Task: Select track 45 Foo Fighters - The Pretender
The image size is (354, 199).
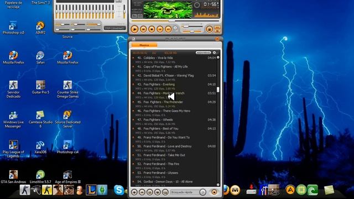Action: pyautogui.click(x=174, y=104)
